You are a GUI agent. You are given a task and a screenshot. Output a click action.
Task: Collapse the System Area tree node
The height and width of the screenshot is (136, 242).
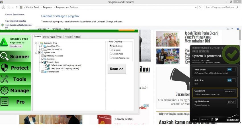click(x=36, y=53)
